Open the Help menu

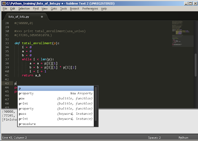tap(104, 9)
